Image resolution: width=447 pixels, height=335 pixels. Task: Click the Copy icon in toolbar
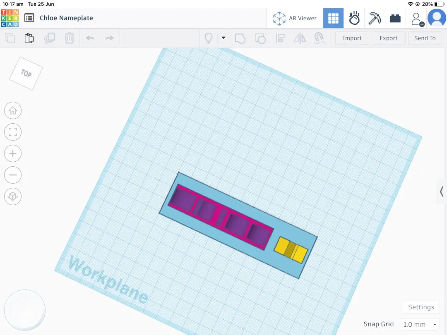pyautogui.click(x=10, y=38)
